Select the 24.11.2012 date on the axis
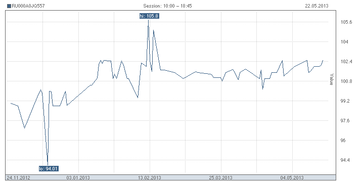 [x=18, y=178]
